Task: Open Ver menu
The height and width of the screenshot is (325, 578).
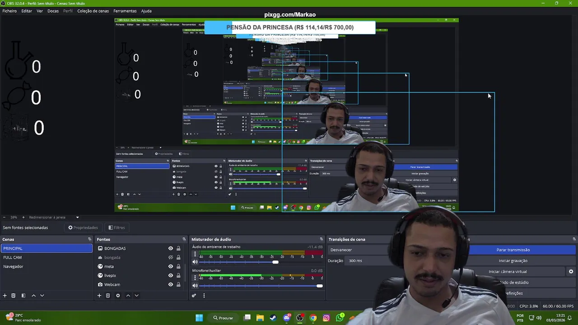Action: (x=40, y=11)
